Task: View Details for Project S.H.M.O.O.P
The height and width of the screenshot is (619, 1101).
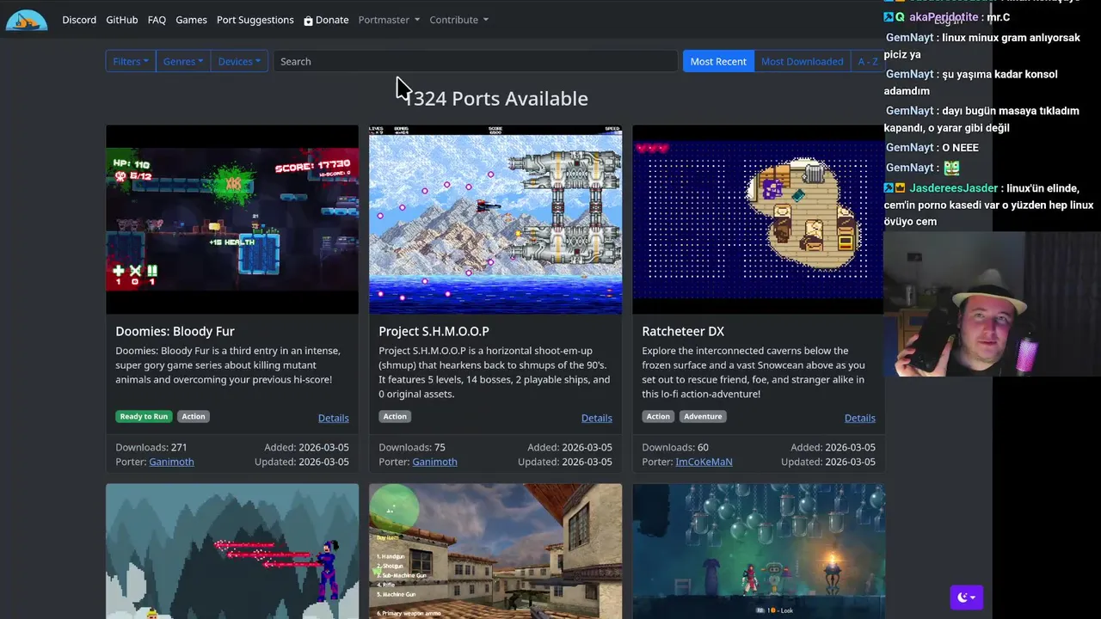Action: [x=596, y=418]
